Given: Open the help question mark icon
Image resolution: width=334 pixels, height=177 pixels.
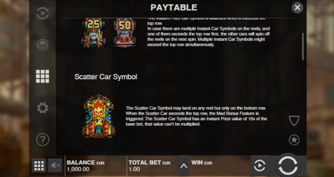Looking at the screenshot, I should [x=43, y=140].
